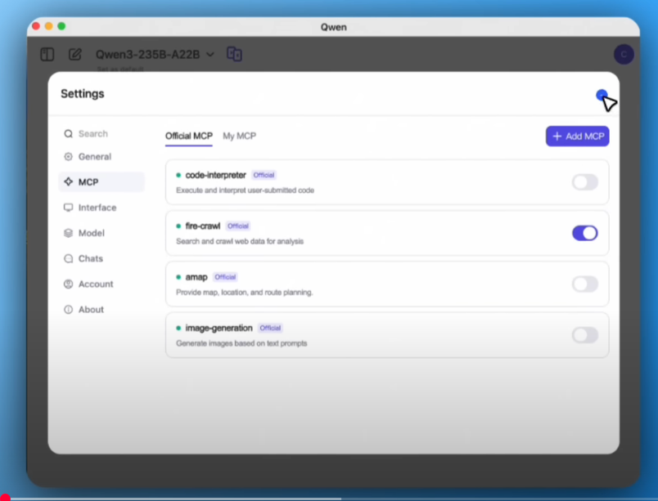Close the Qwen window with red button
This screenshot has height=501, width=658.
click(36, 26)
